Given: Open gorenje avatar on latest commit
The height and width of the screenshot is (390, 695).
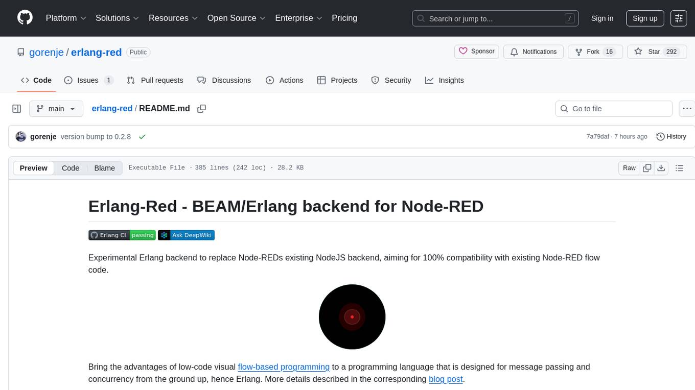Looking at the screenshot, I should tap(21, 136).
